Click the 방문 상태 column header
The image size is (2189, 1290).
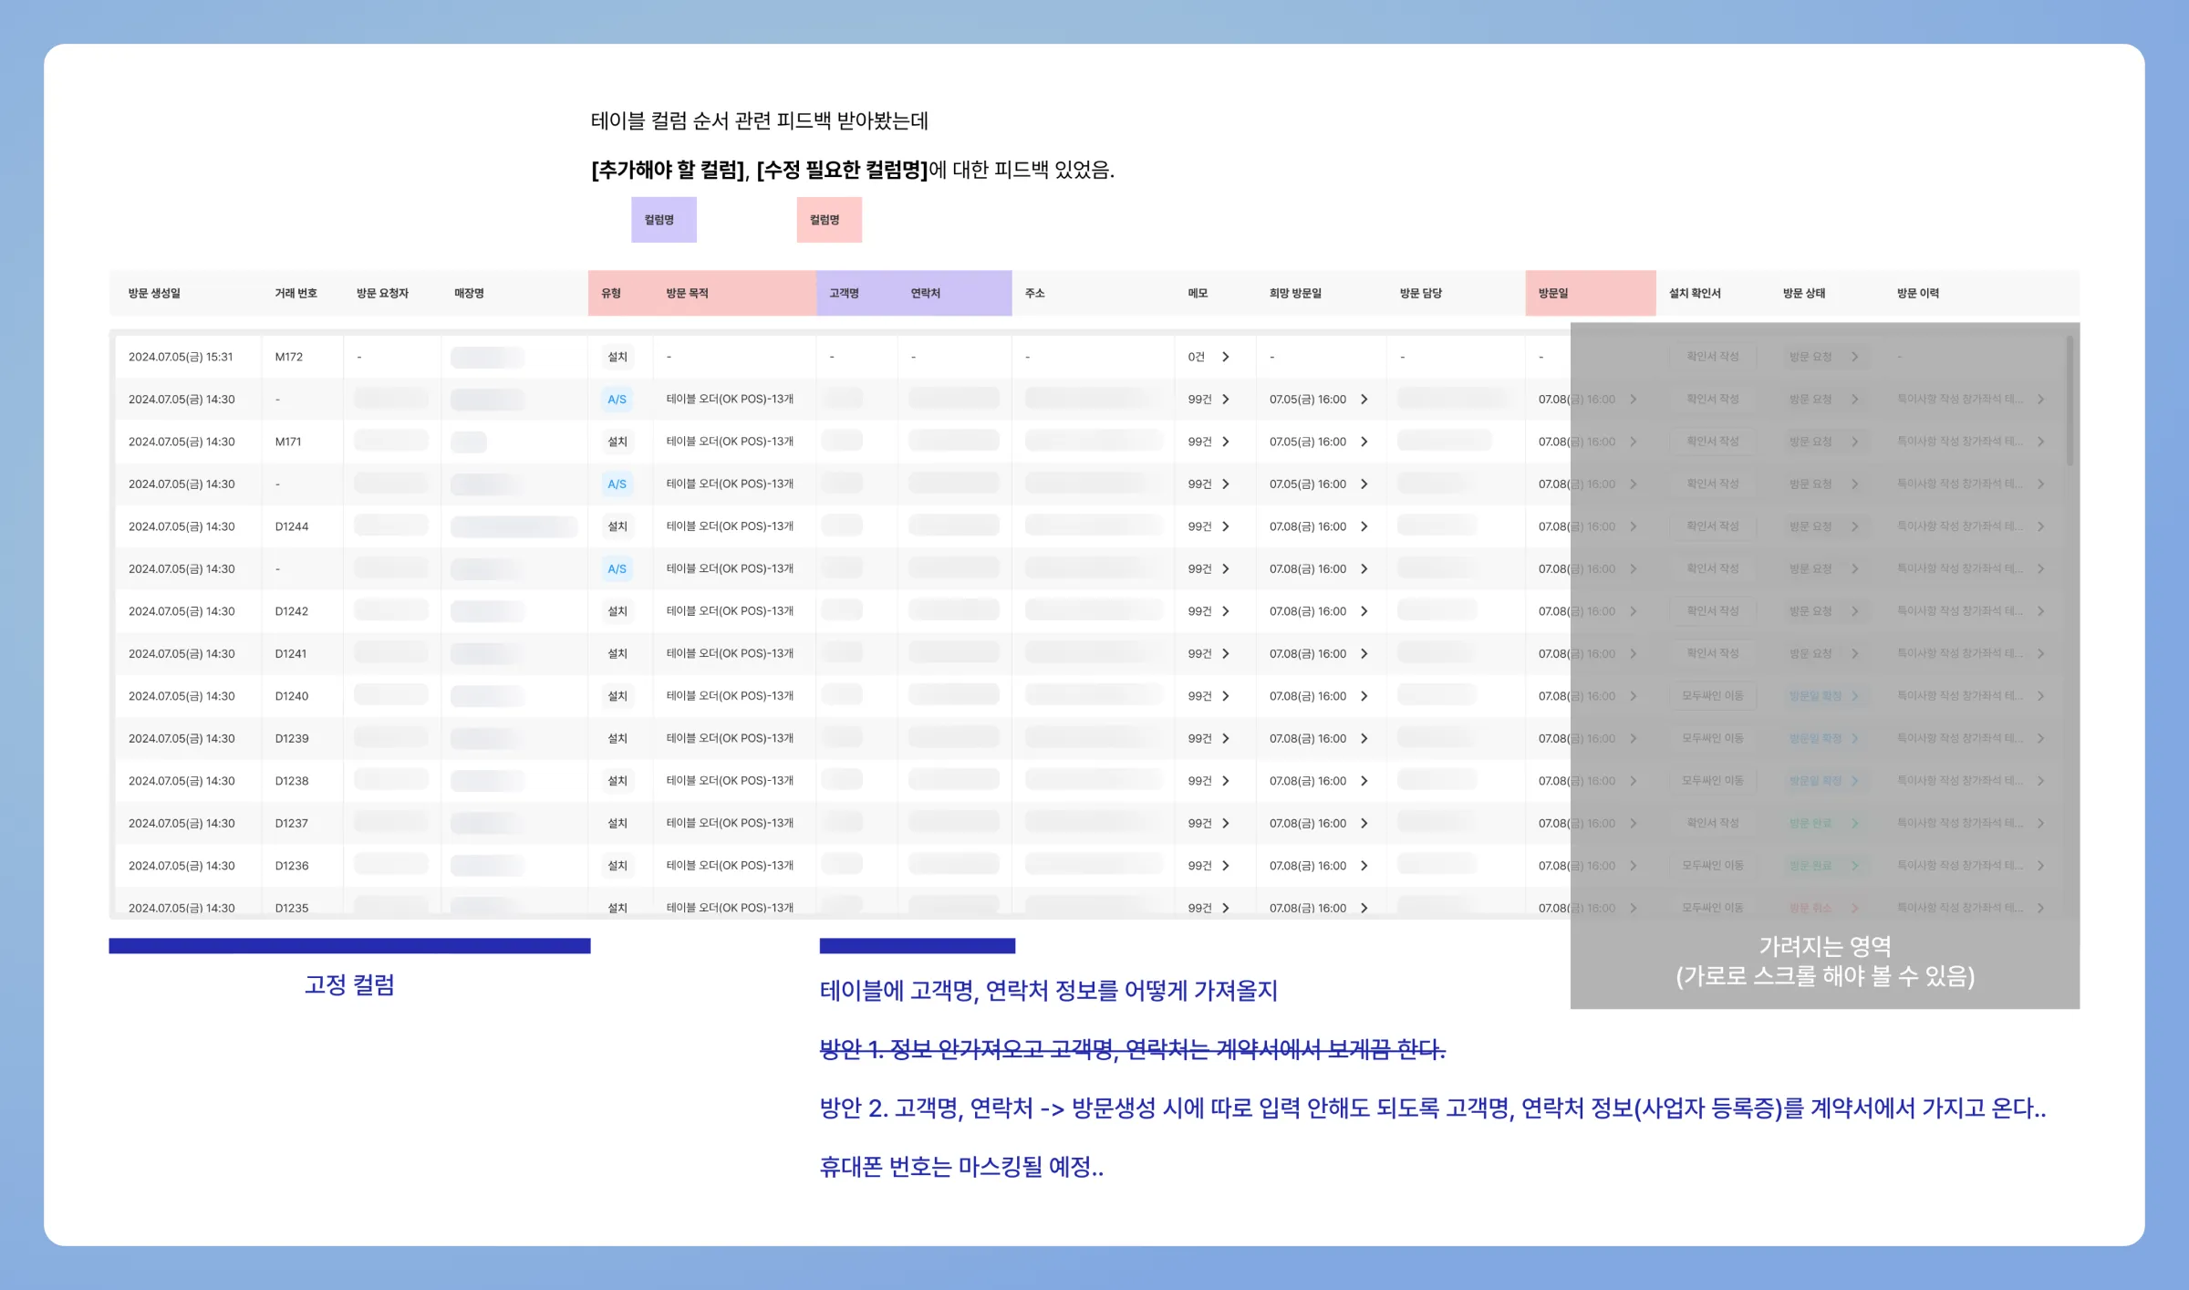click(1804, 293)
